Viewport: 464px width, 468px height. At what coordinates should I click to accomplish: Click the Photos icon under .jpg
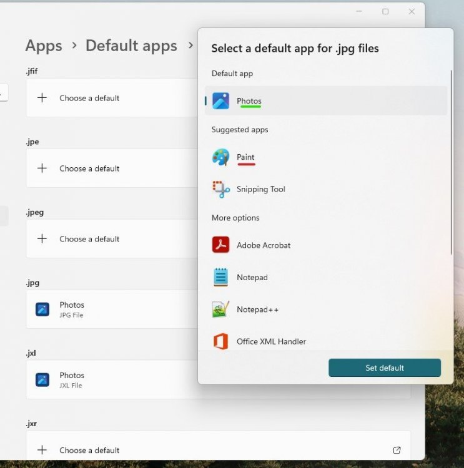(x=42, y=310)
